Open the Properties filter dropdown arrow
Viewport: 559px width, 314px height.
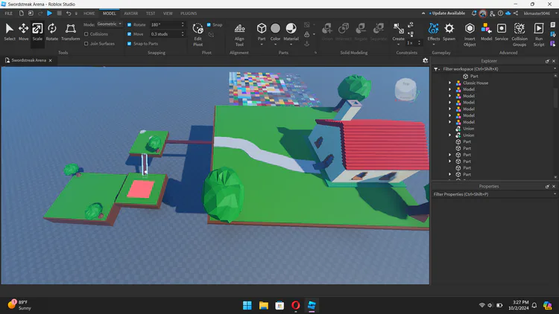[555, 194]
